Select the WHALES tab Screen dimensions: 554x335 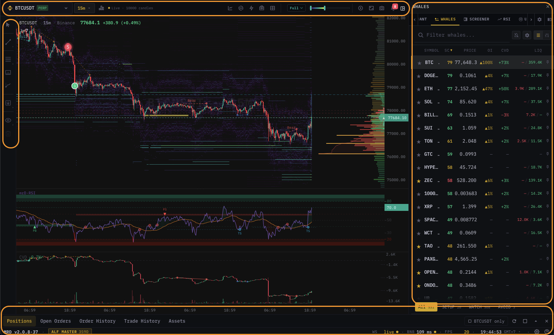coord(445,19)
